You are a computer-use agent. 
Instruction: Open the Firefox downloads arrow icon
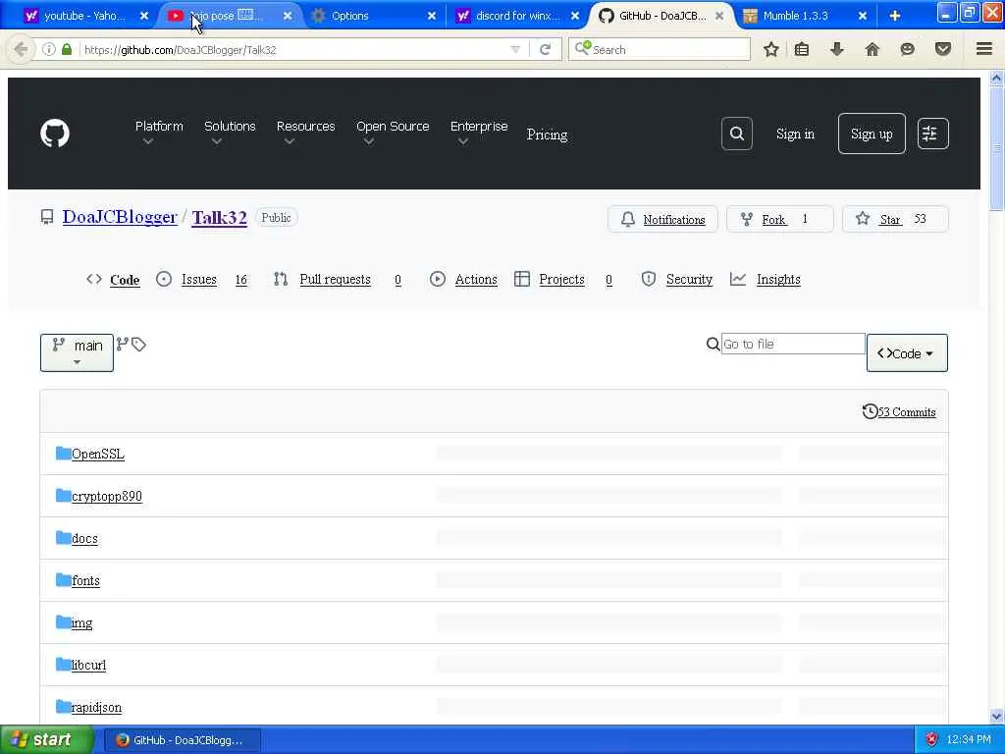[x=837, y=49]
